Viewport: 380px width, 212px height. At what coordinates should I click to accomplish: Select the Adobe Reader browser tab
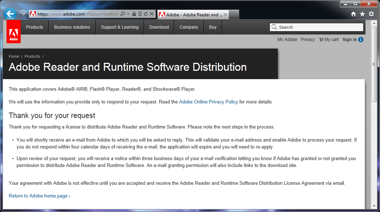(x=193, y=15)
